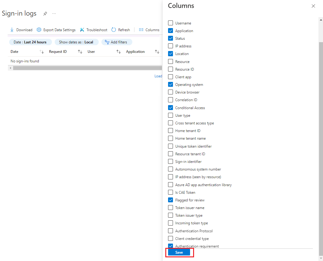The width and height of the screenshot is (323, 261).
Task: Save the column selection
Action: click(179, 252)
